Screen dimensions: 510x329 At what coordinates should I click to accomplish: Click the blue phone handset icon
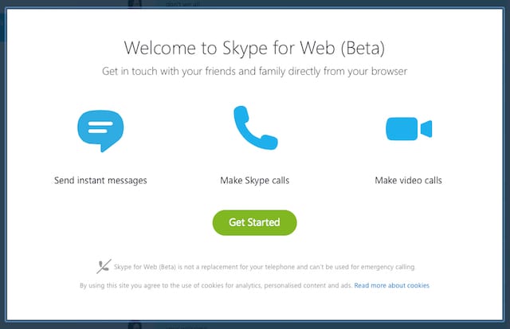click(254, 128)
